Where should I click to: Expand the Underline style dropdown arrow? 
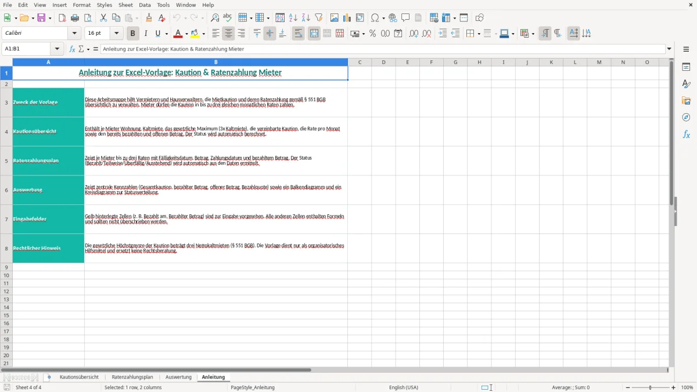166,34
